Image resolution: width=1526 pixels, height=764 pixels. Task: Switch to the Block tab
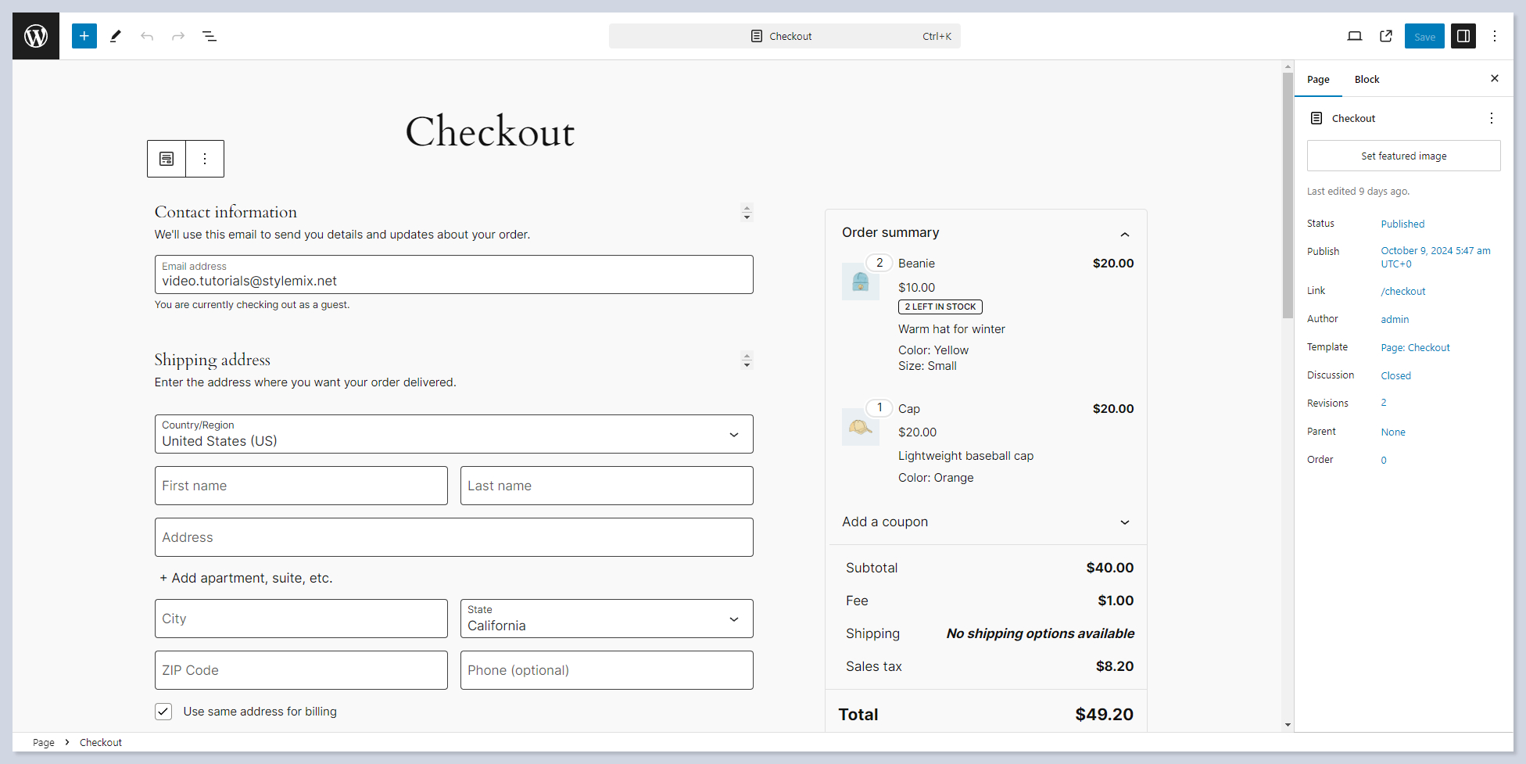(1367, 80)
